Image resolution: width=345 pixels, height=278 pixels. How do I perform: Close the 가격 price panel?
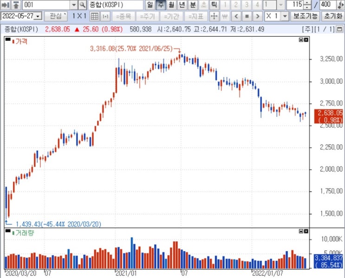click(x=306, y=40)
